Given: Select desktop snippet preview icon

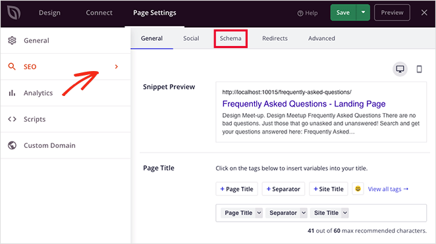Looking at the screenshot, I should (400, 69).
